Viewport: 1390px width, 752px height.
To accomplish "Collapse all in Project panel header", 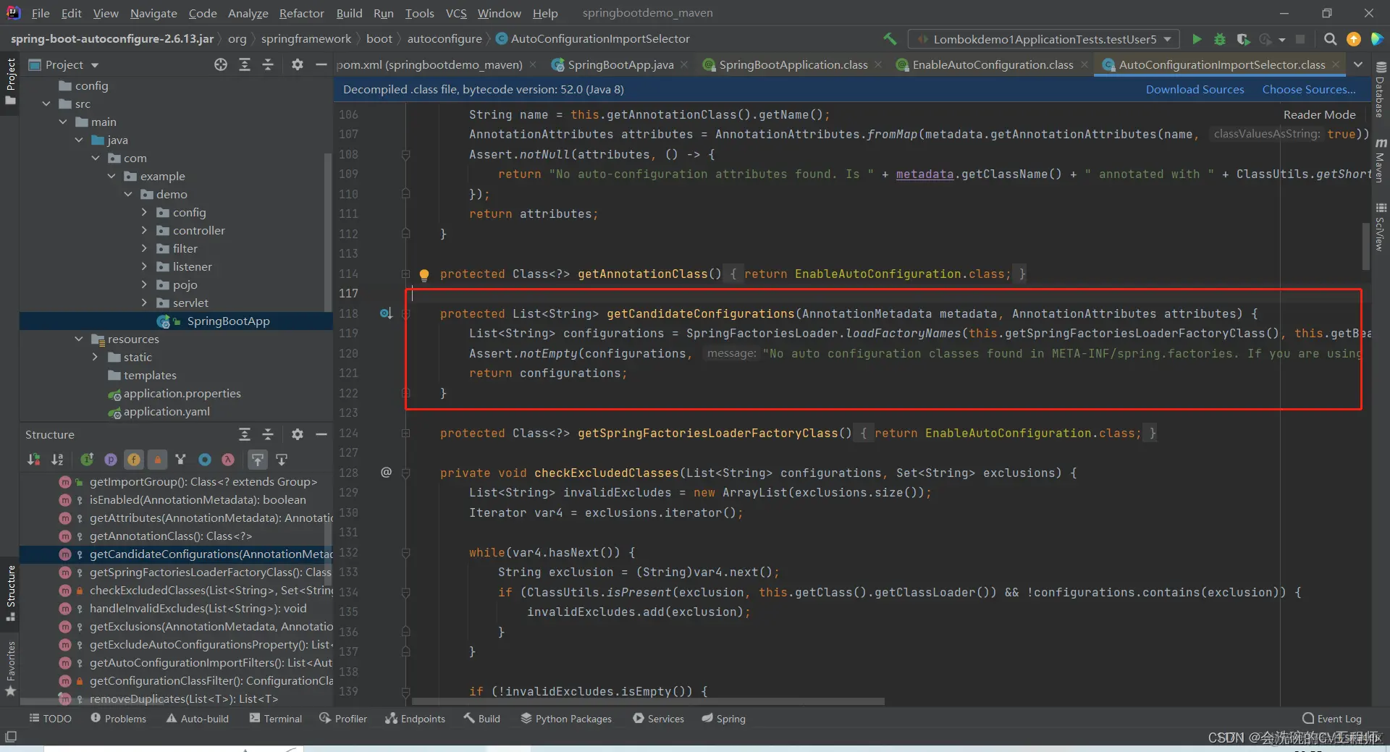I will tap(268, 64).
